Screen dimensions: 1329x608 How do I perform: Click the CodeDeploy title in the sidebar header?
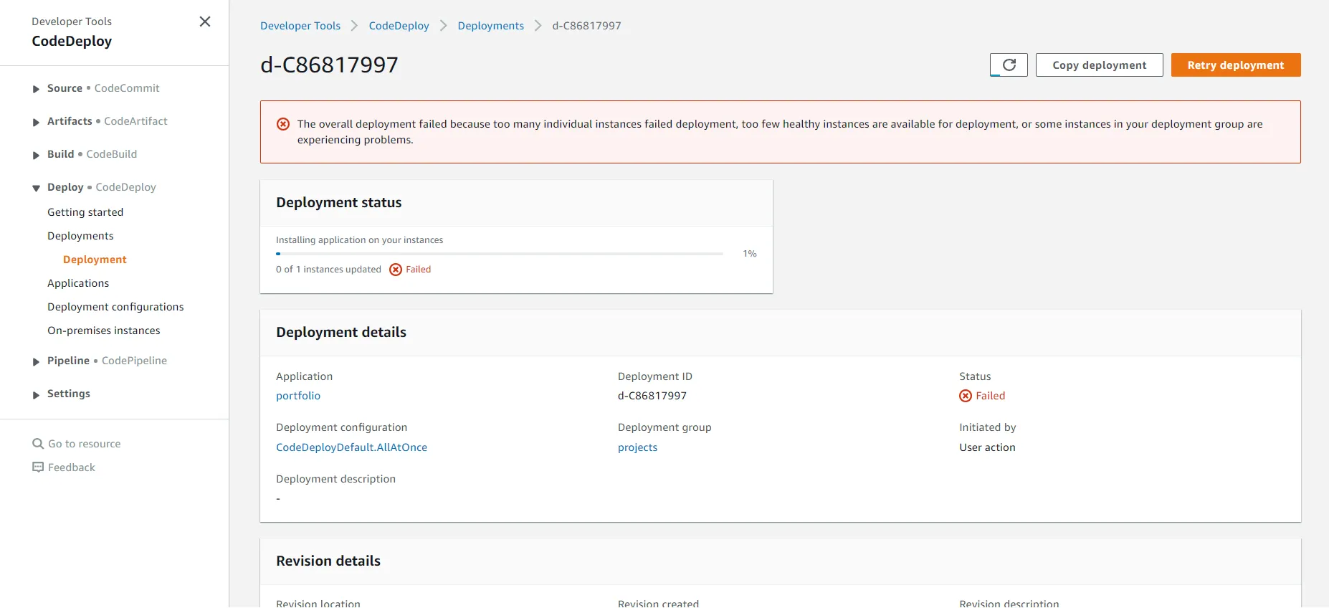coord(72,41)
